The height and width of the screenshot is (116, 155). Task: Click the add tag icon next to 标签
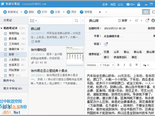pos(106,44)
